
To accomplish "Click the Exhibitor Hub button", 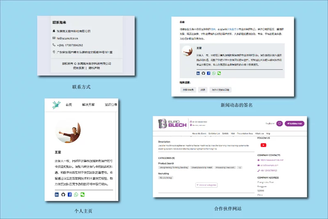I will point(294,123).
